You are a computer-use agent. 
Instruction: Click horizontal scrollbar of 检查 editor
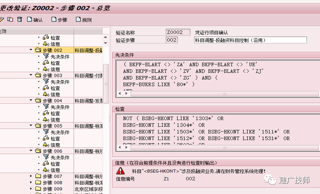pyautogui.click(x=225, y=148)
